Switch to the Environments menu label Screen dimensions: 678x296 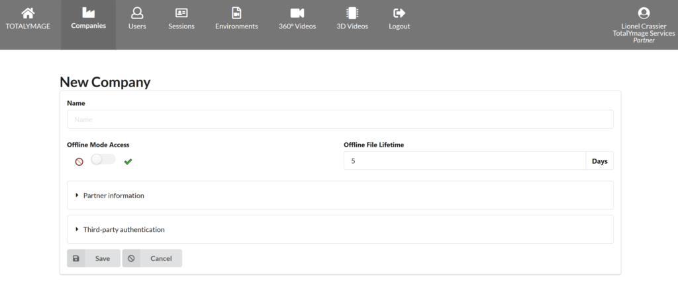pyautogui.click(x=236, y=26)
